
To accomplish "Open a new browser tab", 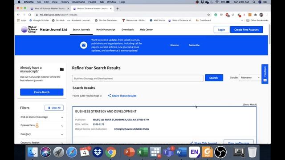I will click(118, 8).
